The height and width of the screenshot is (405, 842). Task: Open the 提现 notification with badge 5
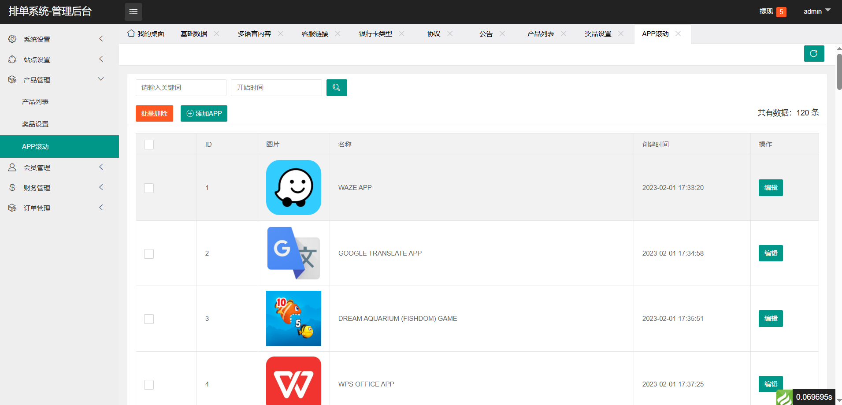pos(773,11)
